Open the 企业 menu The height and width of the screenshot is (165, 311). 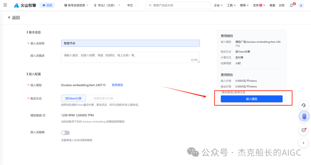click(x=218, y=5)
